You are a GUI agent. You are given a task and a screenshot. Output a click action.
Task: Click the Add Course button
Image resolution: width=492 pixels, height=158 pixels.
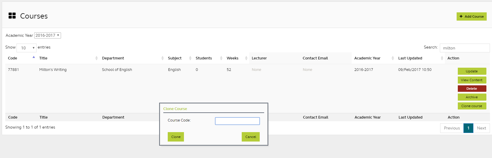click(x=471, y=16)
